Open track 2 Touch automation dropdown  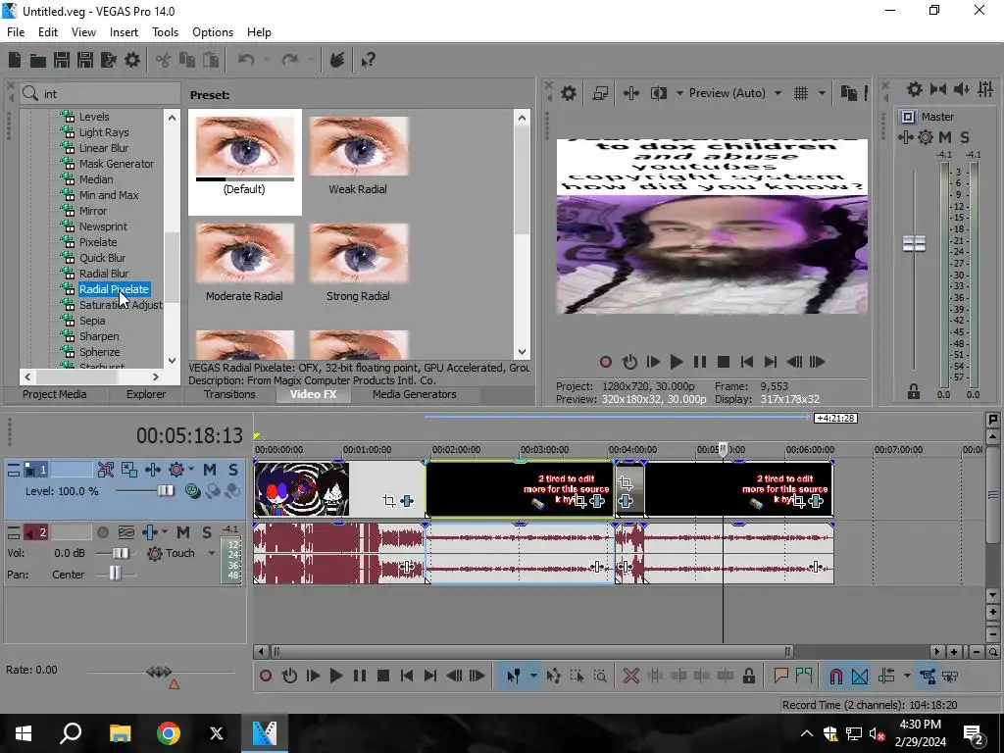(212, 553)
